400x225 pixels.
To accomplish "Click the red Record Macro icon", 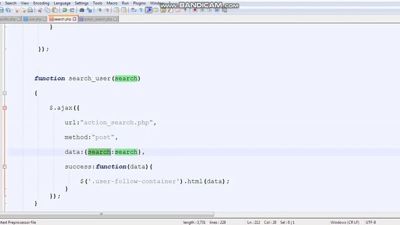I will 195,10.
